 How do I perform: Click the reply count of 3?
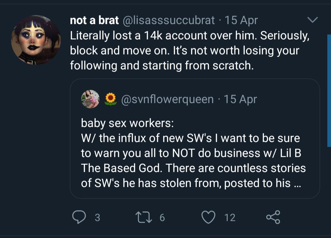(x=97, y=217)
